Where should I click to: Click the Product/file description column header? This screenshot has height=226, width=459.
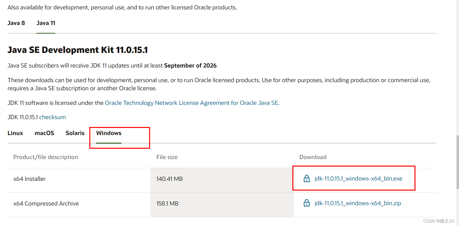(x=45, y=157)
